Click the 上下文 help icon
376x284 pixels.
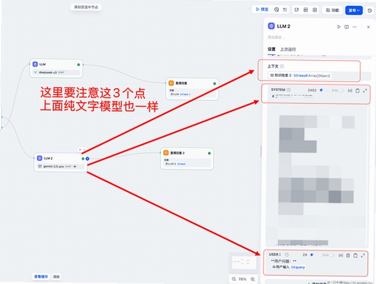click(282, 66)
